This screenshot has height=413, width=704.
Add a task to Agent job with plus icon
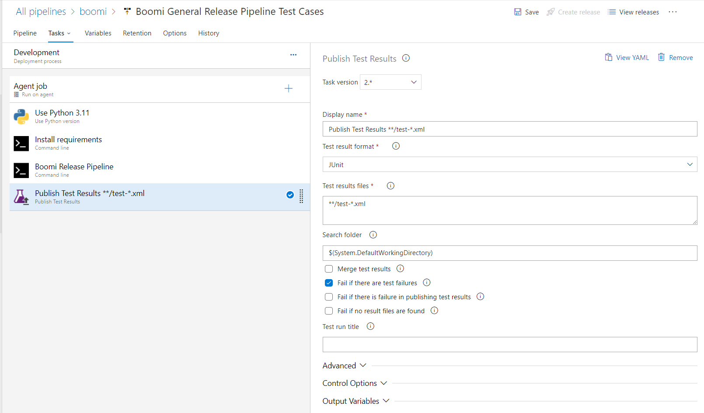pos(289,88)
